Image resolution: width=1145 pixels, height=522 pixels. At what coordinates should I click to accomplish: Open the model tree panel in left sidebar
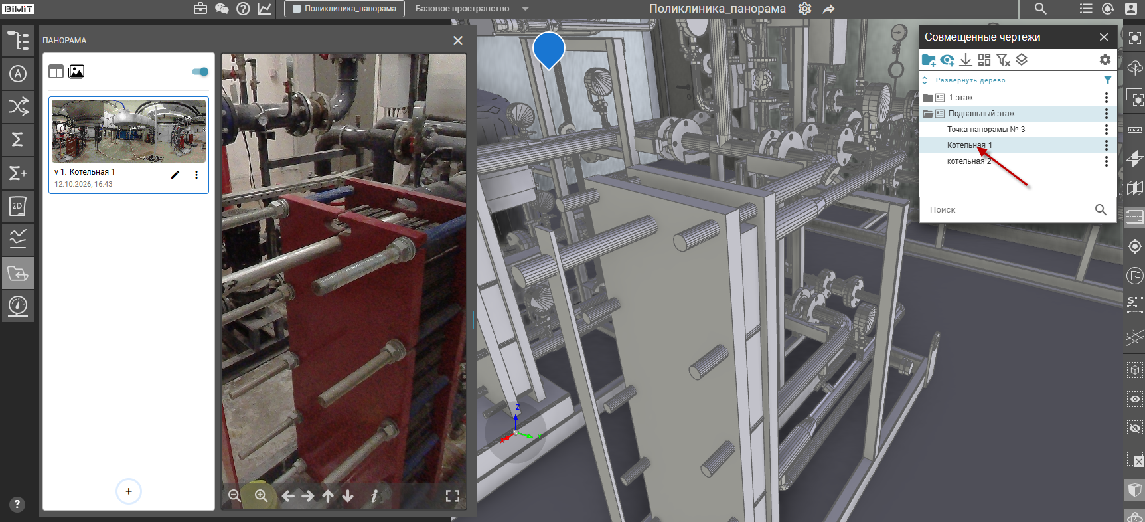click(18, 41)
